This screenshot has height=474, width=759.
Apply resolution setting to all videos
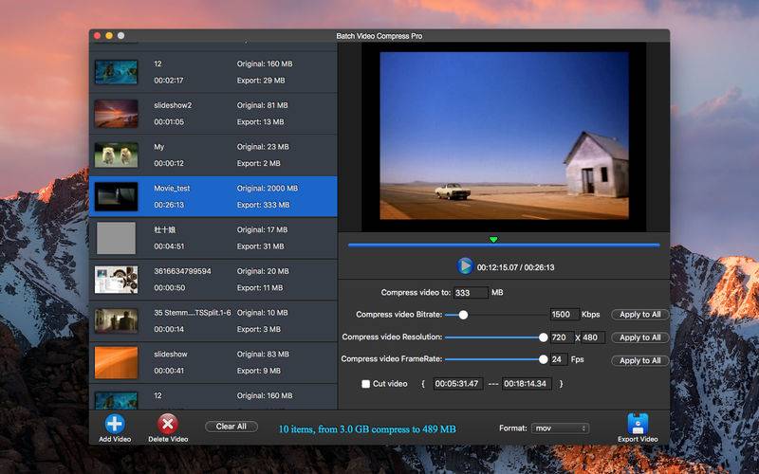[639, 337]
